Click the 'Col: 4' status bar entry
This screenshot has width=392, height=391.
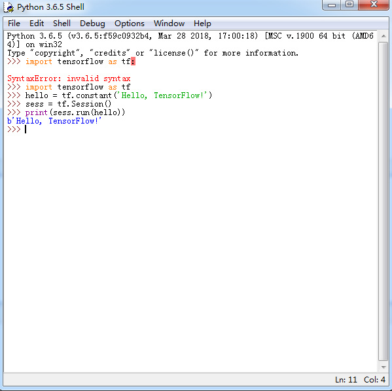click(x=374, y=380)
